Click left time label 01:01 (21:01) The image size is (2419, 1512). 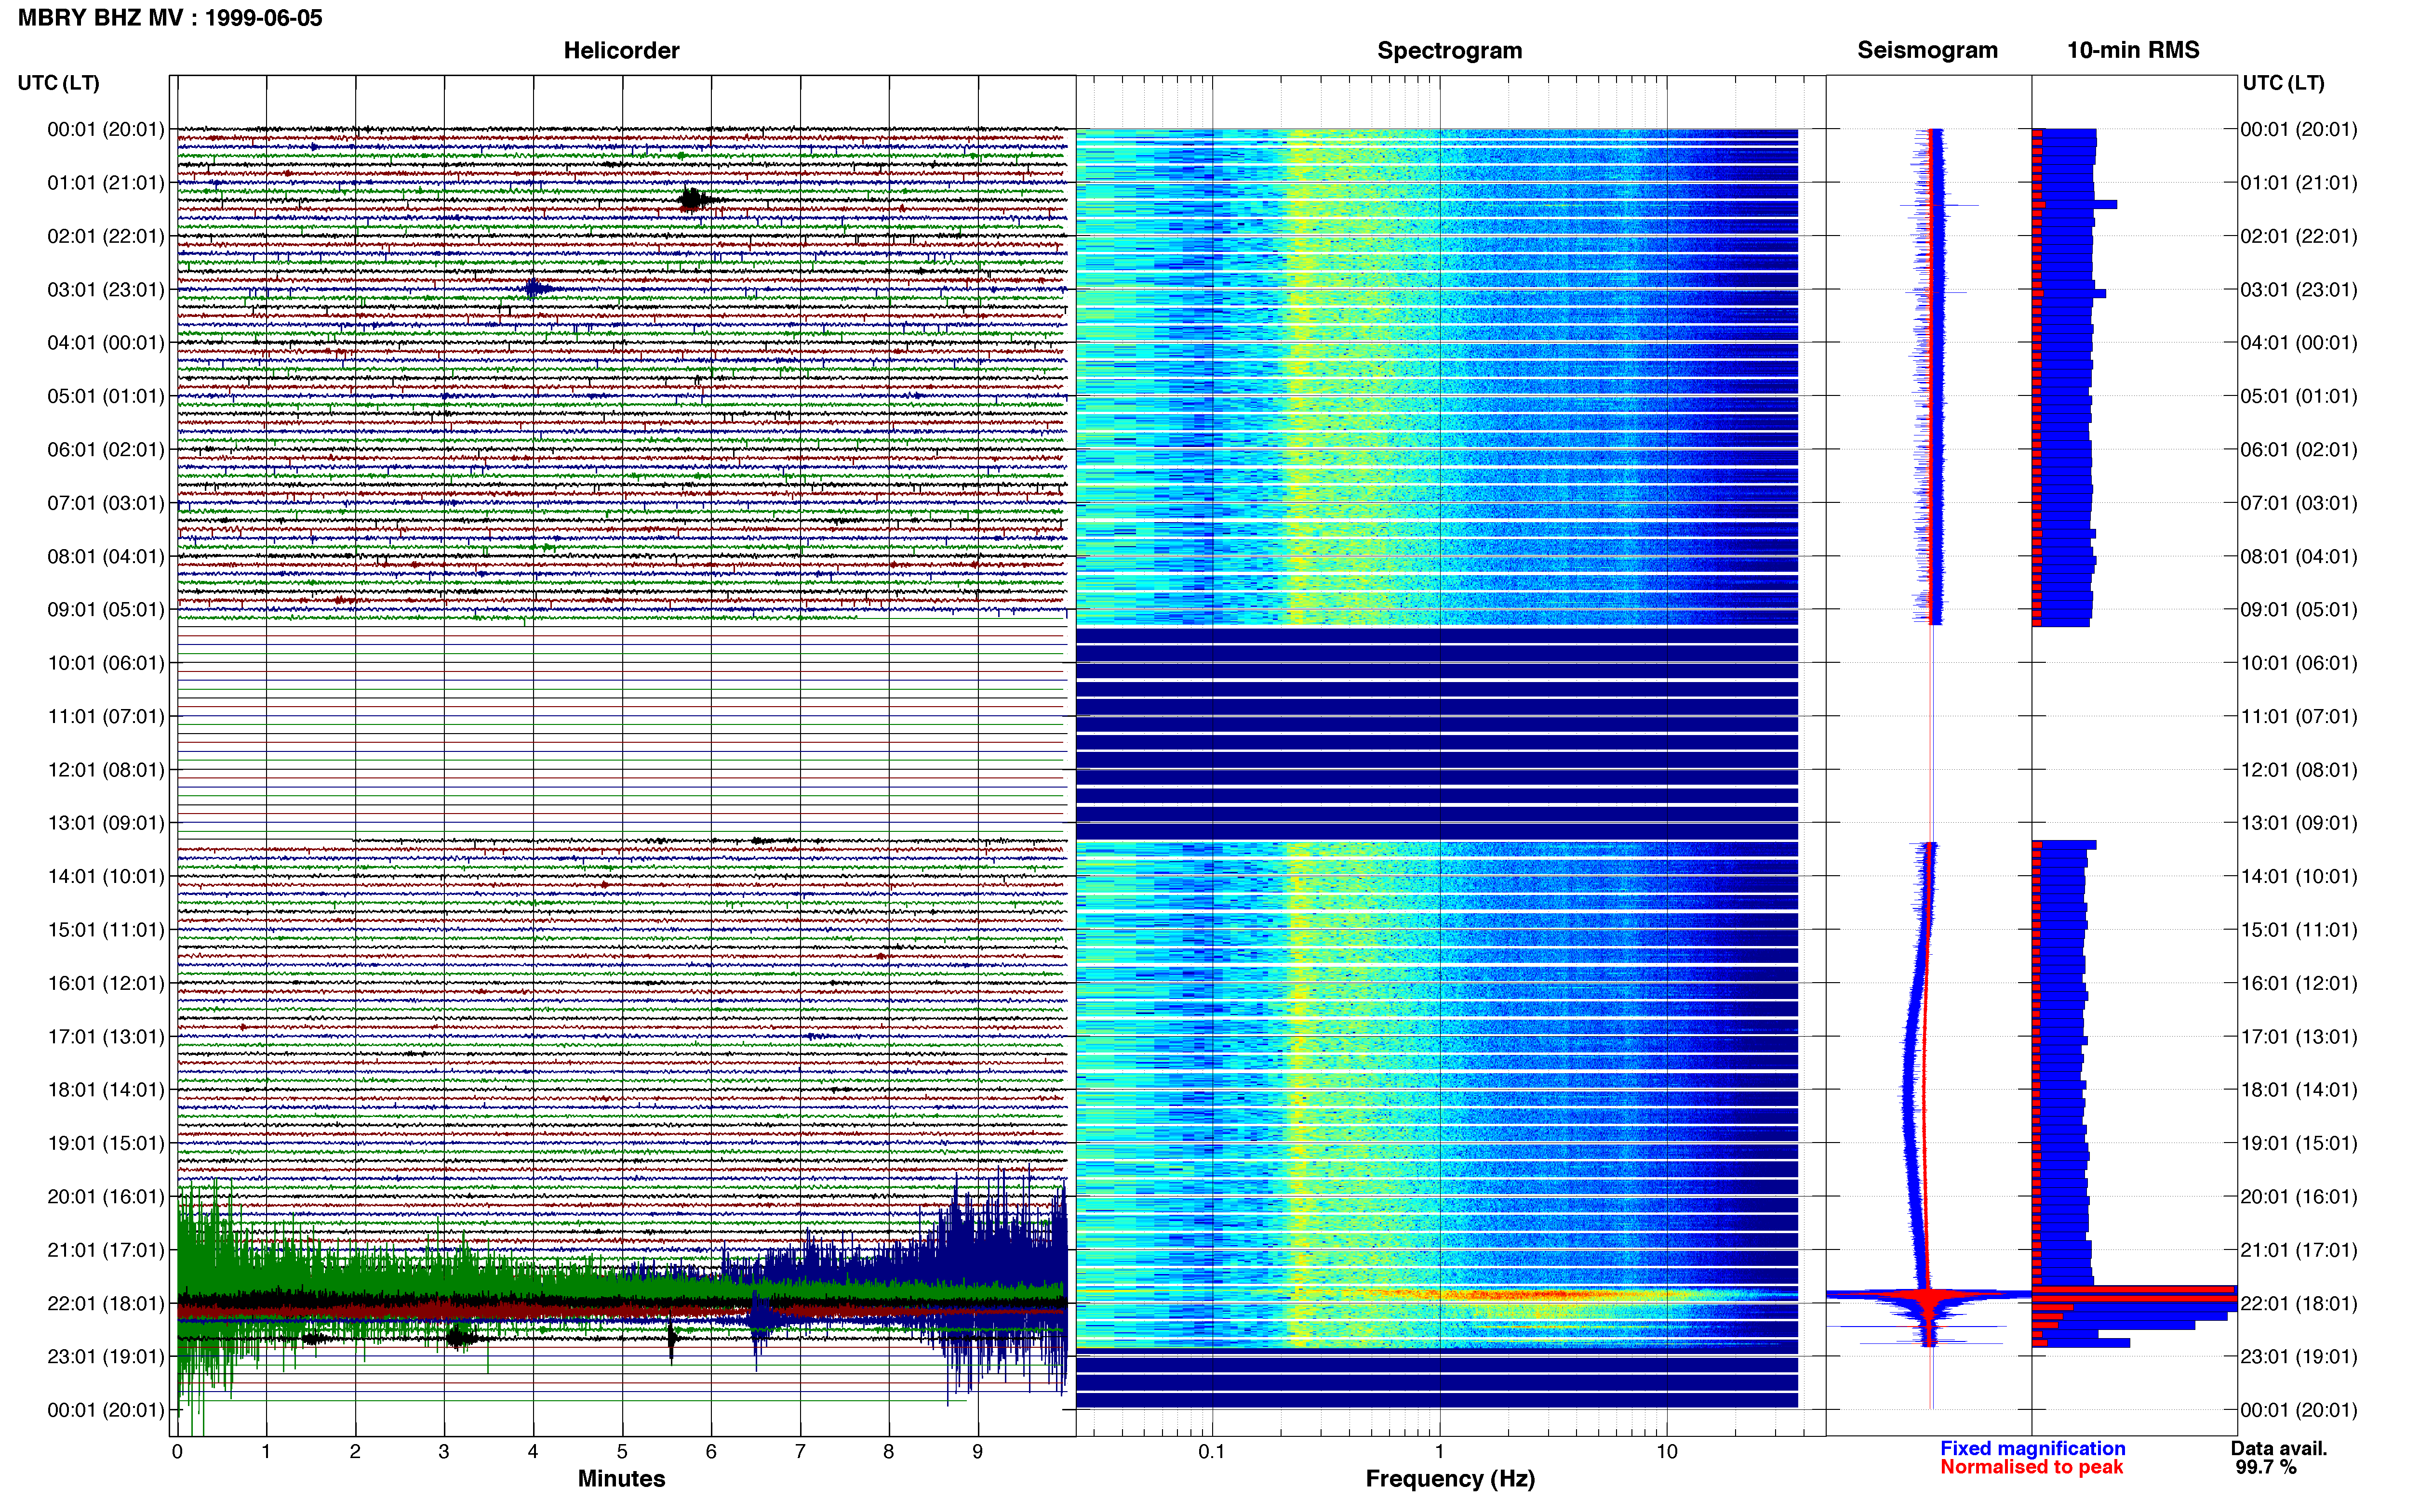coord(106,183)
